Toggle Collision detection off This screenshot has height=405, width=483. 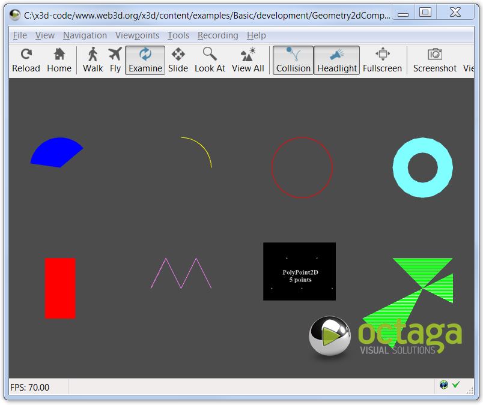293,60
